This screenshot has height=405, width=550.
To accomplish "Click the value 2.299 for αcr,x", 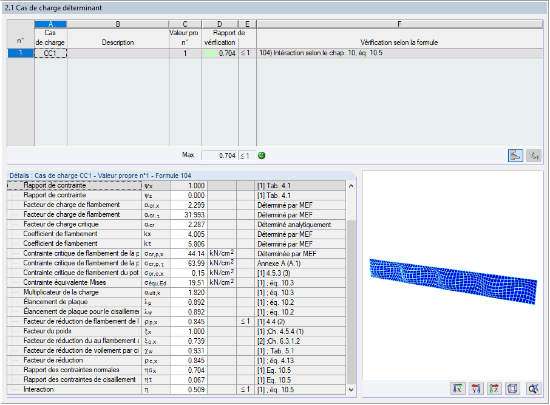I will [189, 205].
